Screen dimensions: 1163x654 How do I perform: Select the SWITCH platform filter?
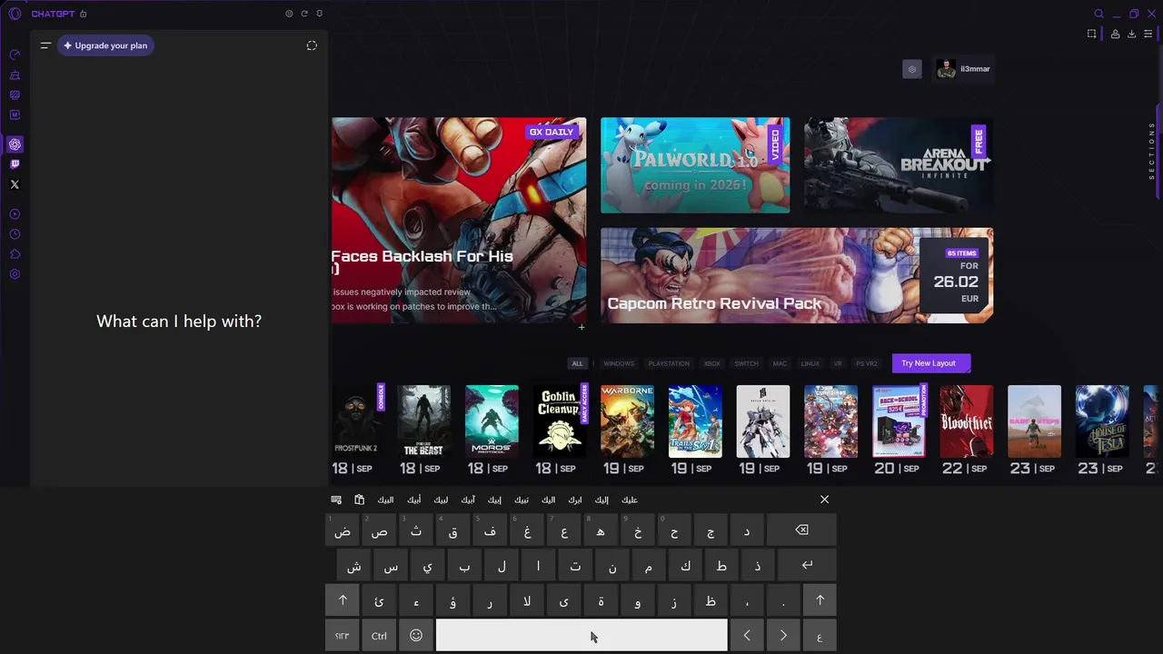point(746,363)
